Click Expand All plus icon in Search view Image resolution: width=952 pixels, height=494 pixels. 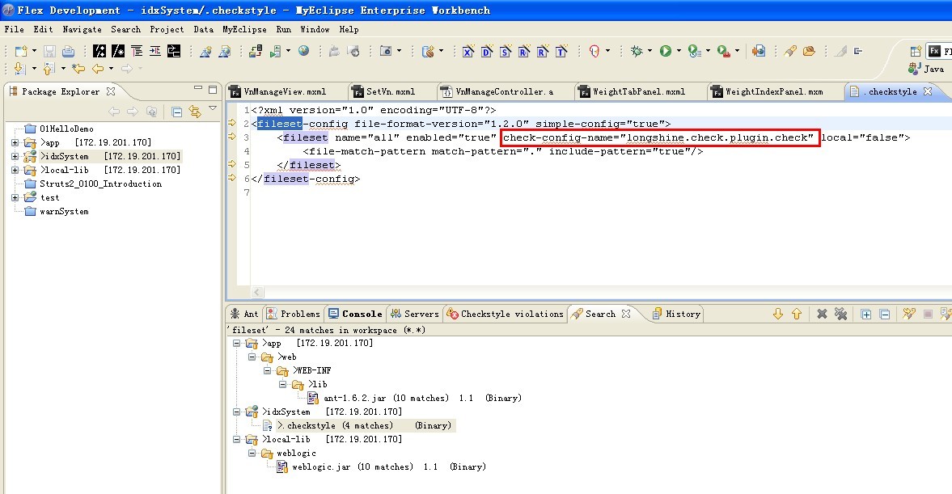(x=865, y=314)
